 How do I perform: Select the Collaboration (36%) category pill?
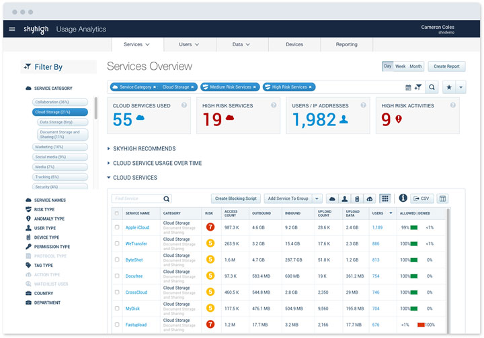pyautogui.click(x=60, y=102)
